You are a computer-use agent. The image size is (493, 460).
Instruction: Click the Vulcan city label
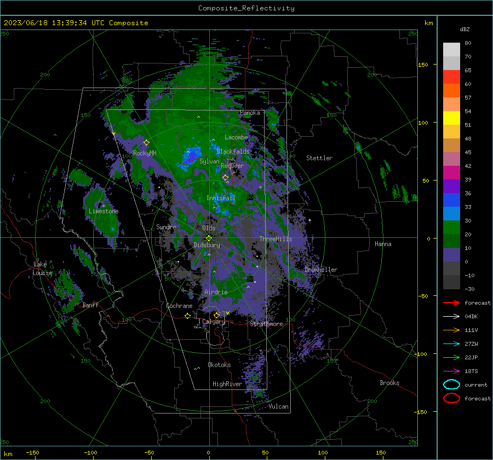click(x=278, y=406)
